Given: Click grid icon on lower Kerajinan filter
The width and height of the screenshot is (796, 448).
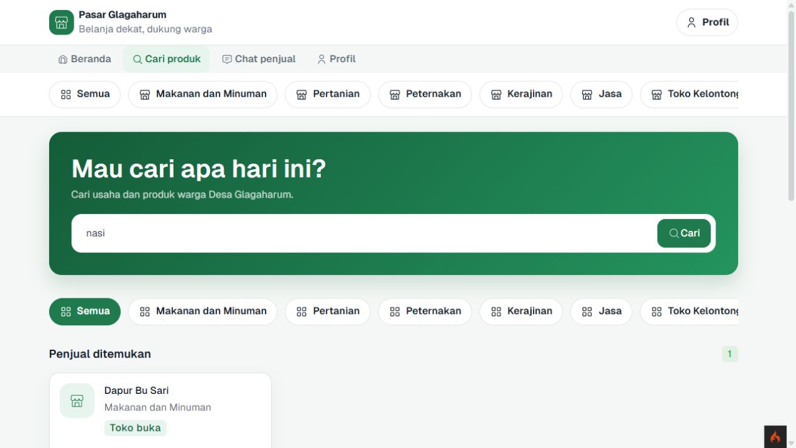Looking at the screenshot, I should pos(496,311).
